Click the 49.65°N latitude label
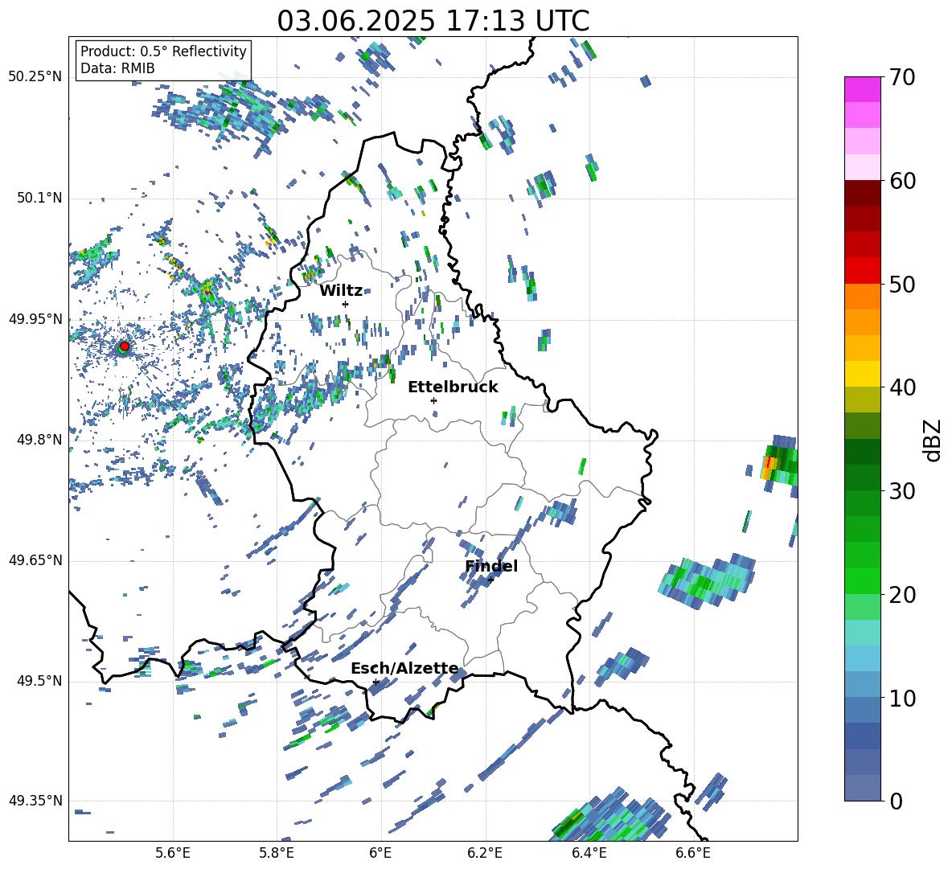The height and width of the screenshot is (869, 952). pos(35,560)
